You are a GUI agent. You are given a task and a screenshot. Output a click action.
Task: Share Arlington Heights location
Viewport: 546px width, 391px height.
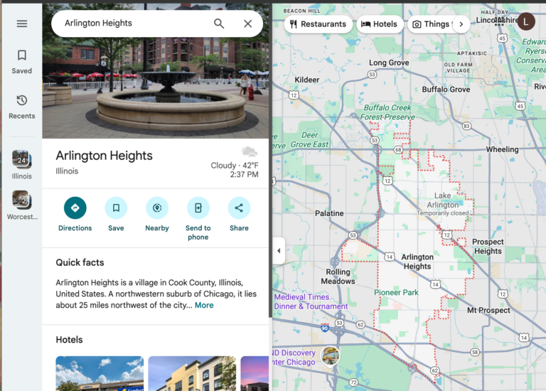239,208
